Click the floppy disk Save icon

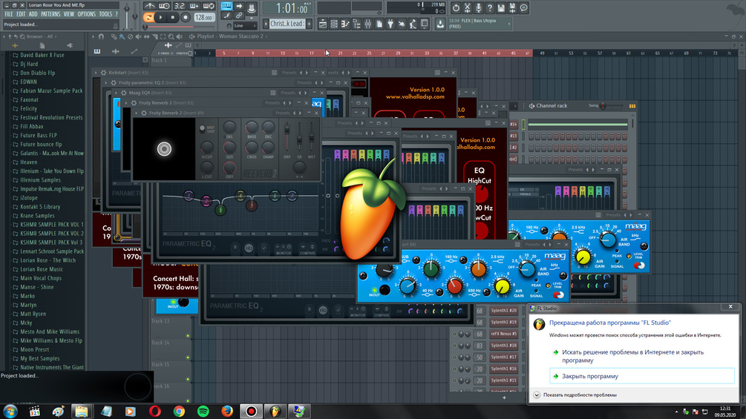[501, 8]
